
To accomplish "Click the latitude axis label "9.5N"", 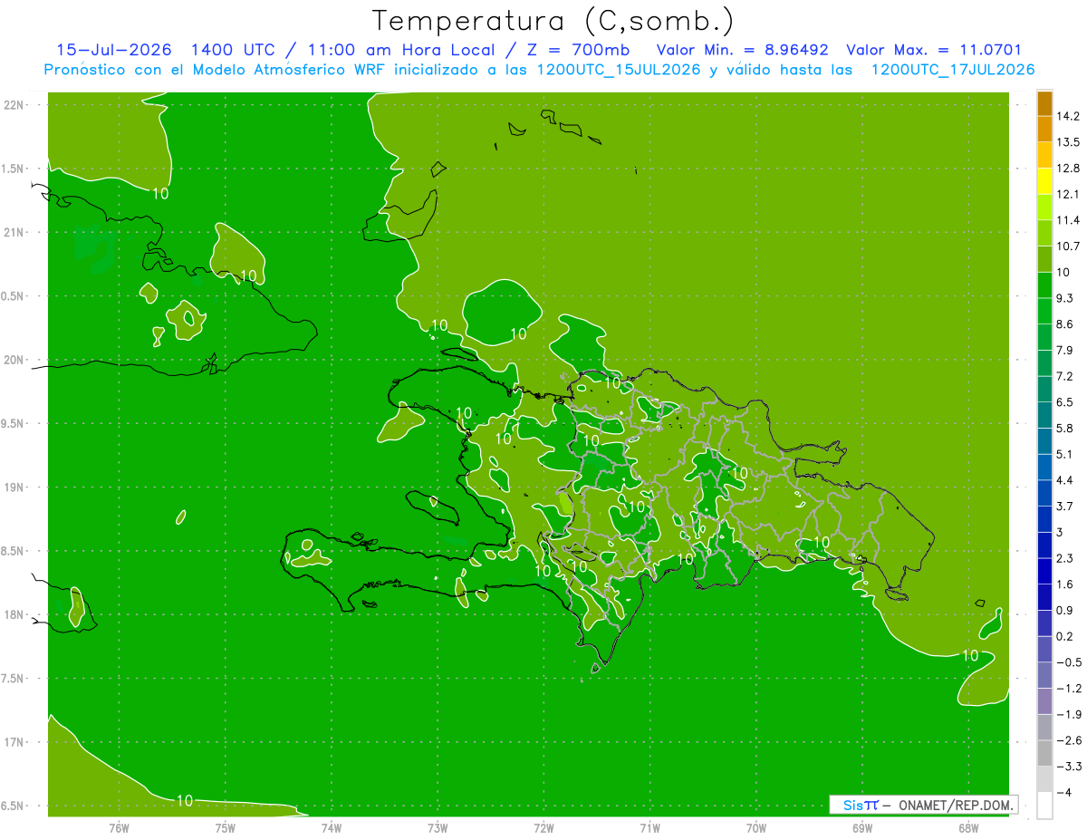I will (x=14, y=423).
